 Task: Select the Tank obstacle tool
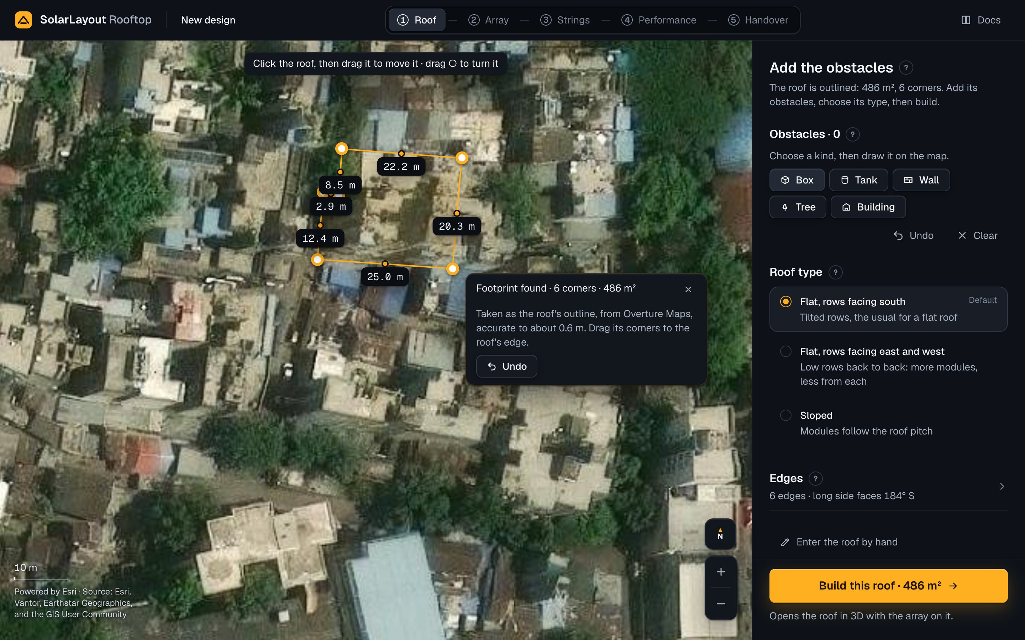coord(858,180)
